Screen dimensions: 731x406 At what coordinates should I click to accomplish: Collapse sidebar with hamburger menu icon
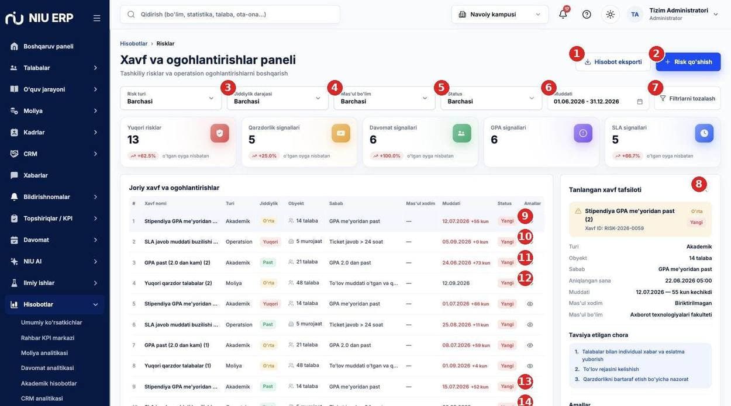(x=96, y=18)
